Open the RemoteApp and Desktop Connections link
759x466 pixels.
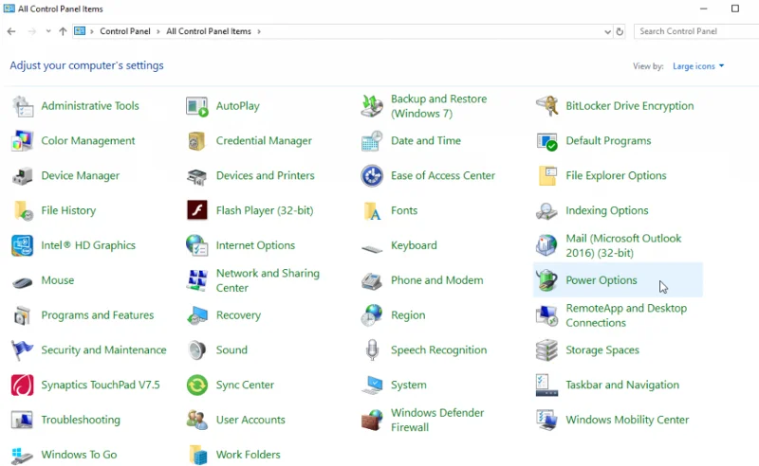pos(626,315)
